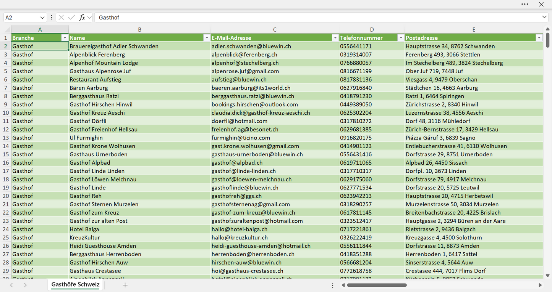Image resolution: width=552 pixels, height=292 pixels.
Task: Select column B header
Action: (139, 29)
